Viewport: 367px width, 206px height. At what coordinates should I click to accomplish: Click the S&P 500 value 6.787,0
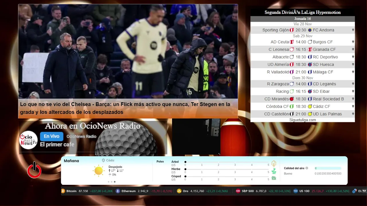[x=261, y=191]
